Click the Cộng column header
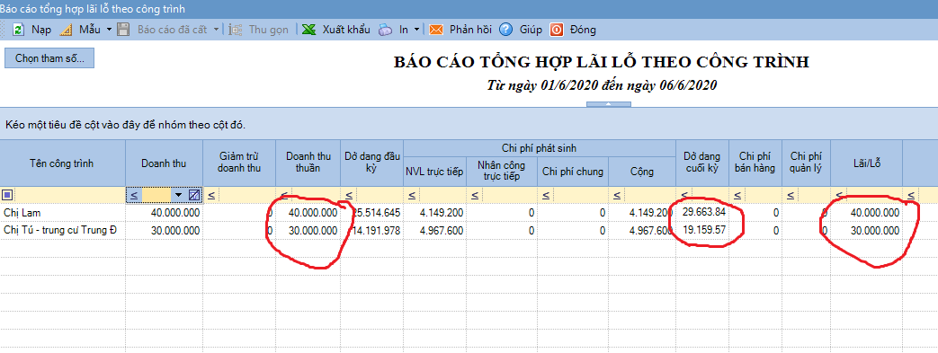 (642, 172)
